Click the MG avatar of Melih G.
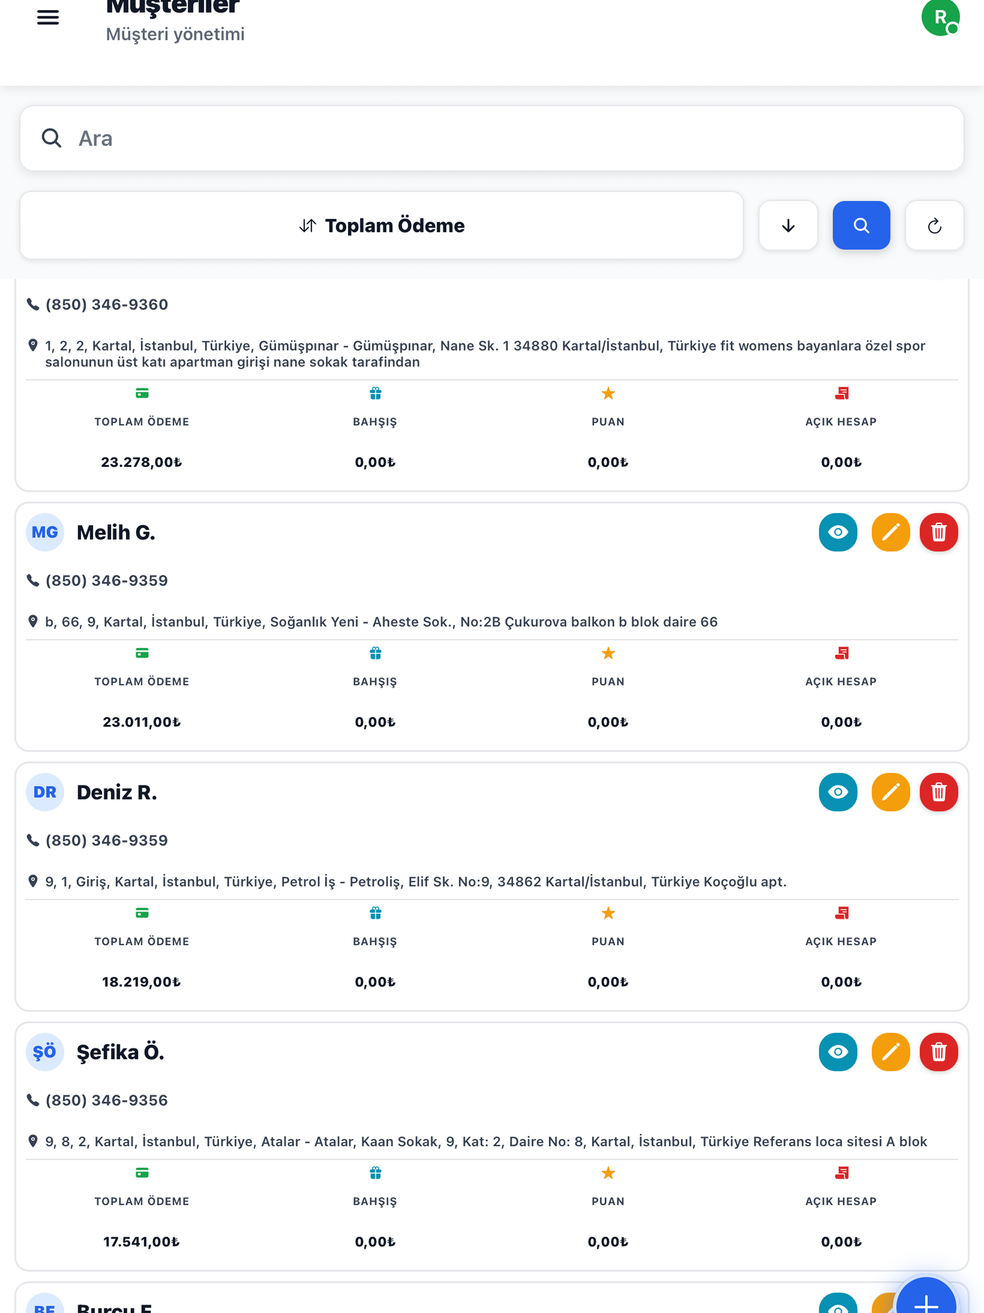The width and height of the screenshot is (984, 1313). tap(45, 533)
